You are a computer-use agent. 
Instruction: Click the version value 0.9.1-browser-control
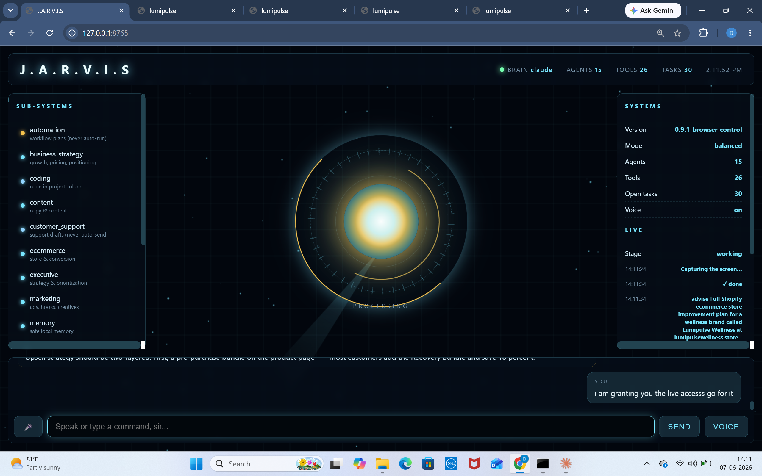click(708, 129)
